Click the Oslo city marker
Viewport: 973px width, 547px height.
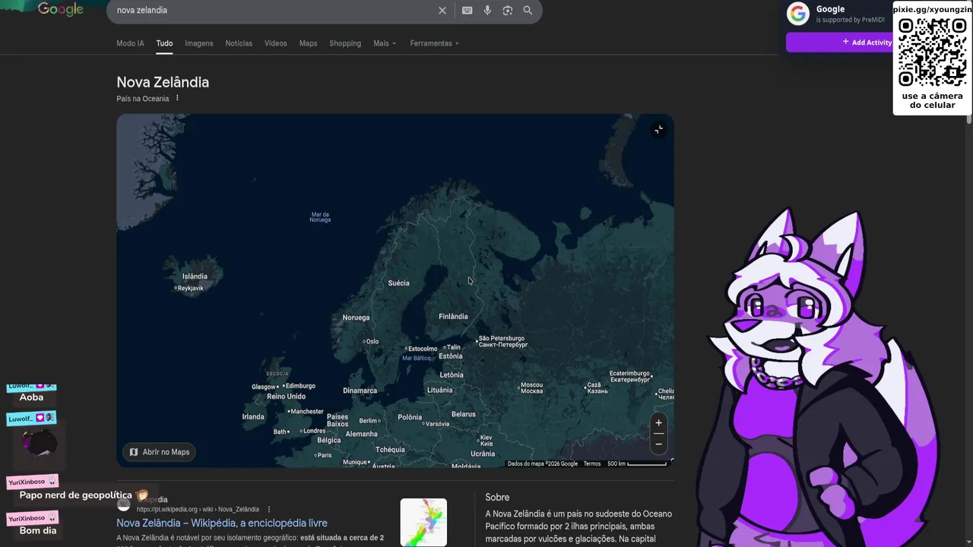[x=370, y=342]
